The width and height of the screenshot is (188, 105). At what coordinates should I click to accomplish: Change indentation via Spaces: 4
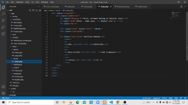coord(157,98)
